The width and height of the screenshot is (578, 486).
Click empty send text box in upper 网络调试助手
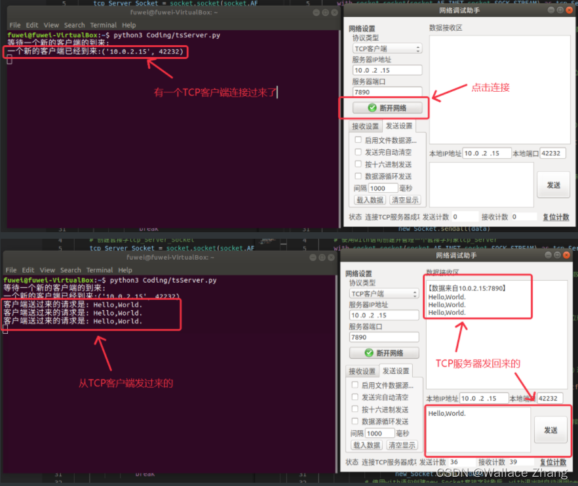pos(482,185)
